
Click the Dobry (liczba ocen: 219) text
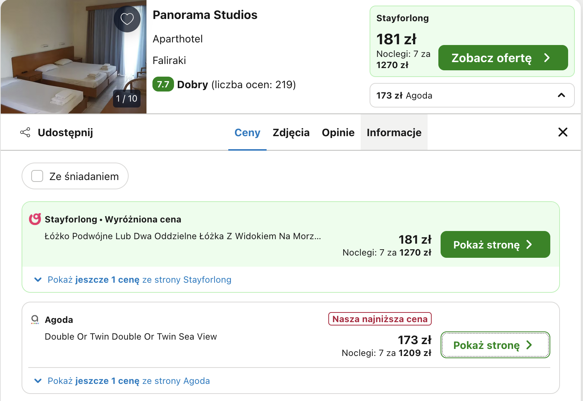[236, 84]
